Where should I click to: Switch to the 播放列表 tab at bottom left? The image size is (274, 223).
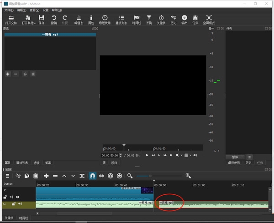point(22,162)
